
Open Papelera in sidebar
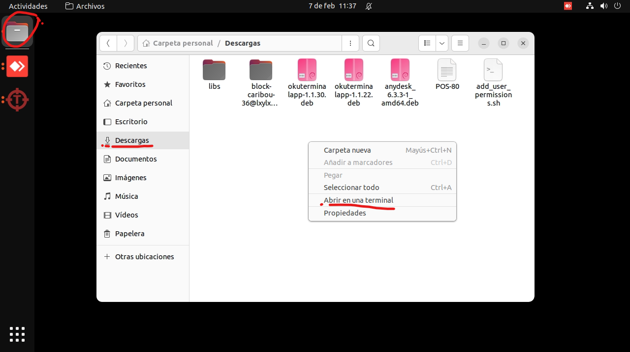tap(129, 234)
